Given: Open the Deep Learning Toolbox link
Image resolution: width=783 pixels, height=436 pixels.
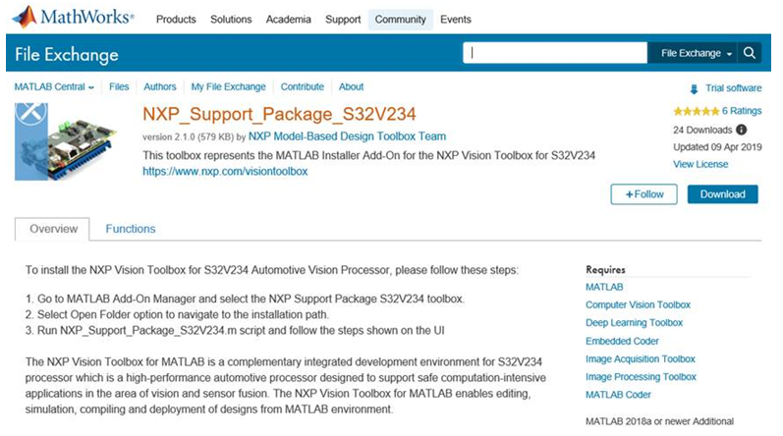Looking at the screenshot, I should click(x=634, y=323).
